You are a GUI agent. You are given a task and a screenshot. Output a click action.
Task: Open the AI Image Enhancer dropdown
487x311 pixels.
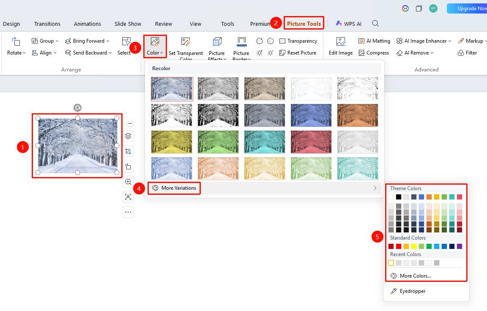(449, 41)
